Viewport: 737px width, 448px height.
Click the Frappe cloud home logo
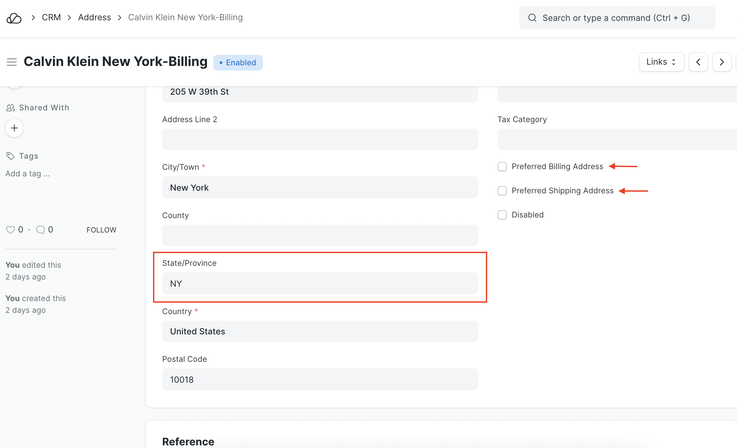(14, 18)
